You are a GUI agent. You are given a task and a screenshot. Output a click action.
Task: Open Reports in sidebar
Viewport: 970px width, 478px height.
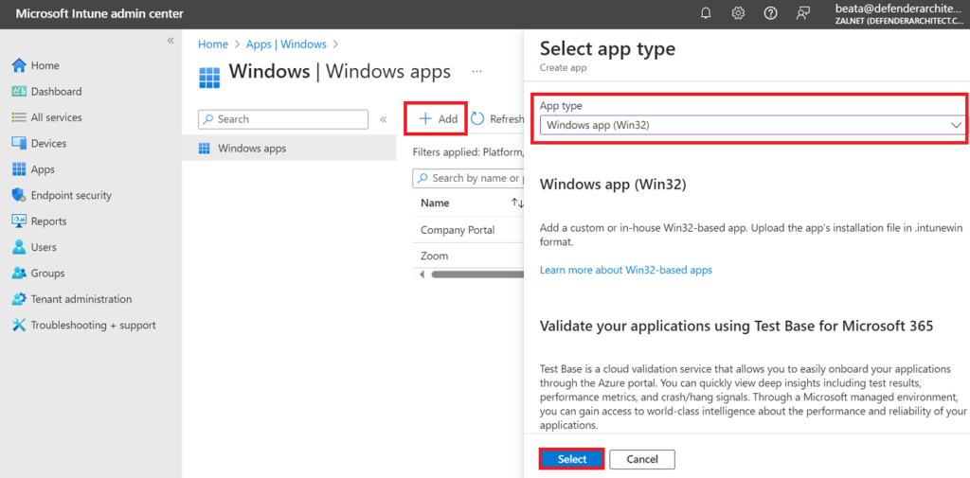click(49, 221)
